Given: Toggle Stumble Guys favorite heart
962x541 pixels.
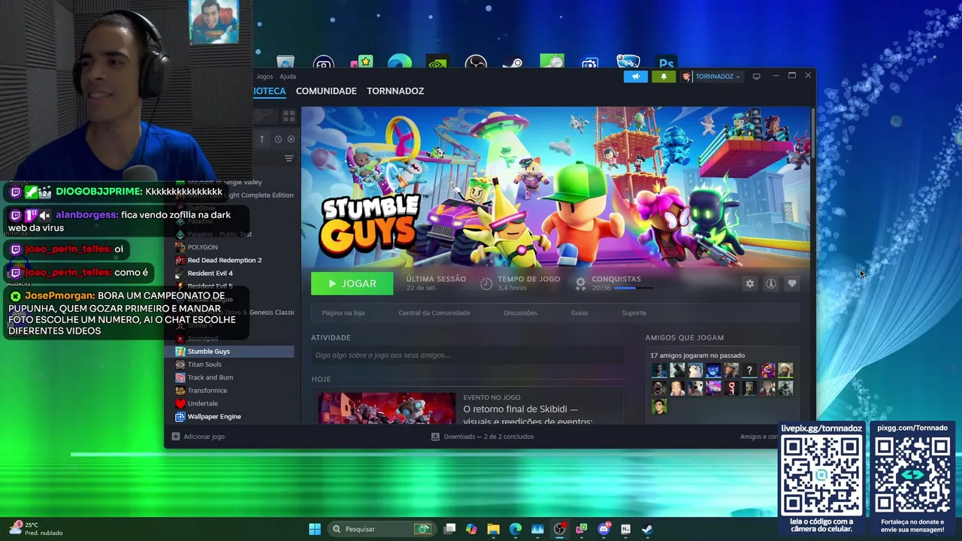Looking at the screenshot, I should (791, 283).
